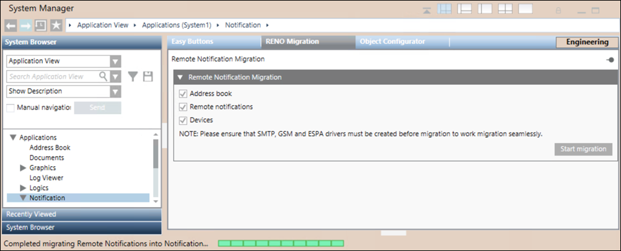Image resolution: width=621 pixels, height=251 pixels.
Task: Uncheck the Remote notifications checkbox
Action: 183,107
